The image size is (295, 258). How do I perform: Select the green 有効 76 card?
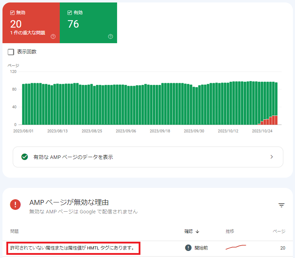point(88,23)
